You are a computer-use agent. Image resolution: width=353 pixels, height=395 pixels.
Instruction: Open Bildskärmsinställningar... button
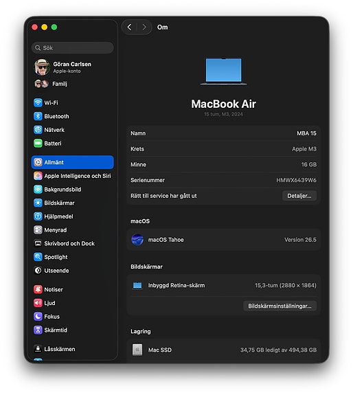point(280,306)
